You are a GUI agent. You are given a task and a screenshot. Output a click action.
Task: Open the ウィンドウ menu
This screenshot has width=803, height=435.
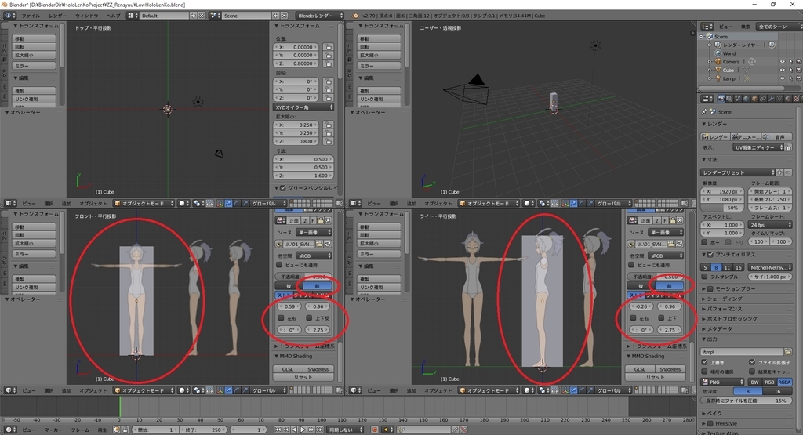86,16
